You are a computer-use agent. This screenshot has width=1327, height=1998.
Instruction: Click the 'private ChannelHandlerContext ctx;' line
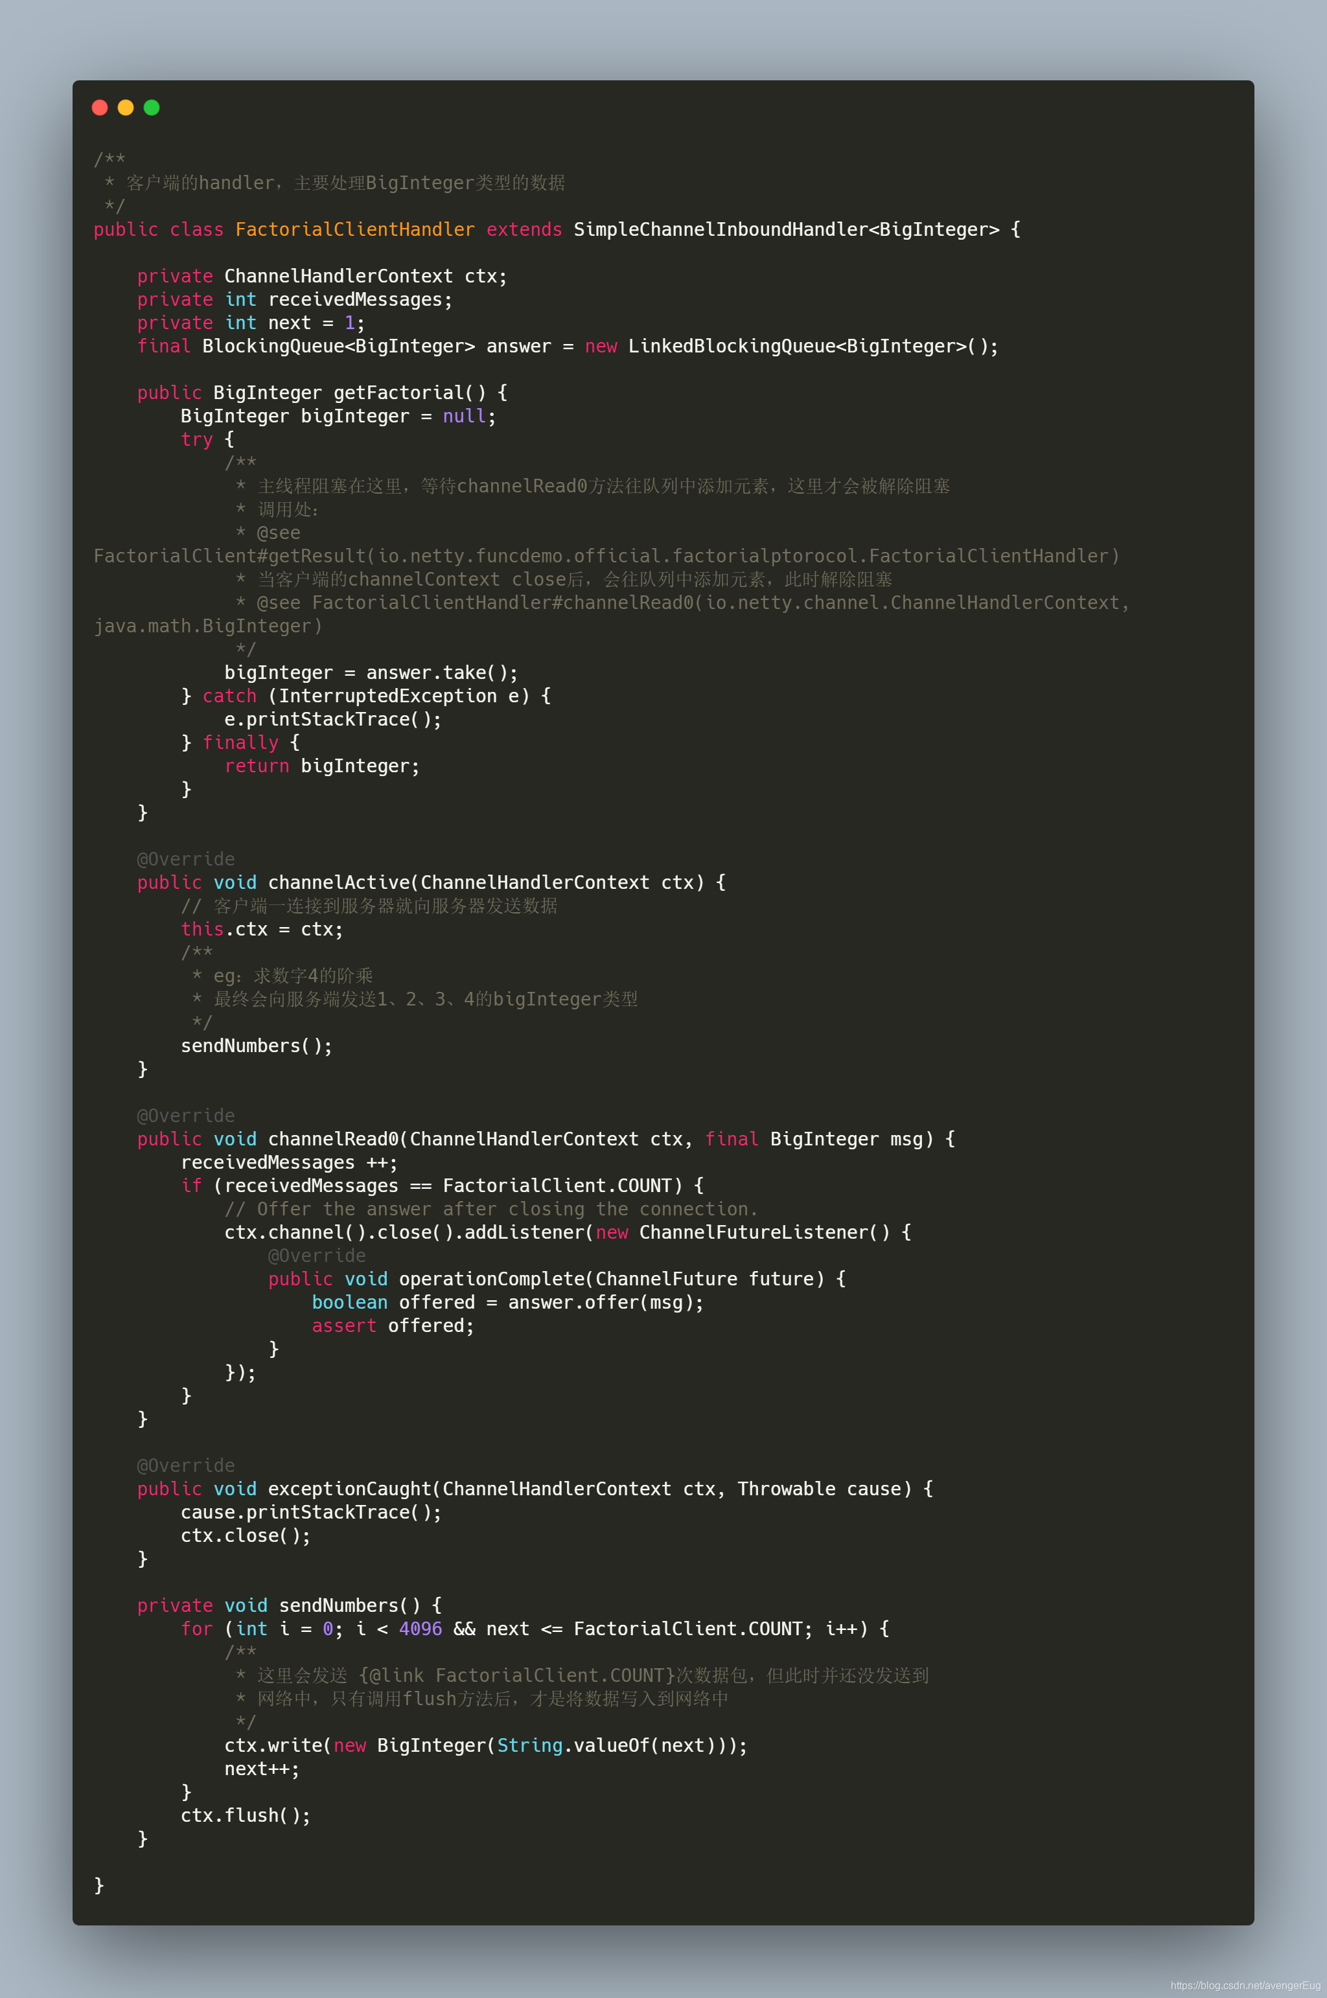point(321,276)
